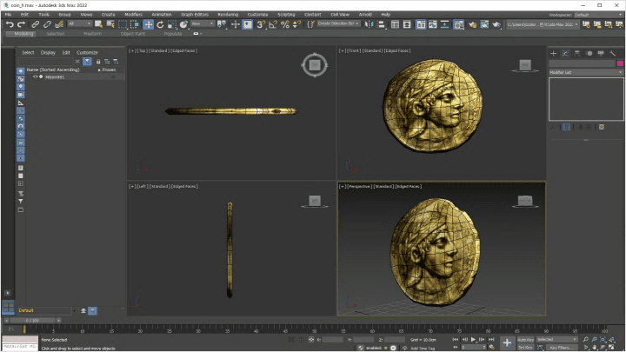
Task: Open the selection filter All dropdown
Action: pyautogui.click(x=79, y=24)
